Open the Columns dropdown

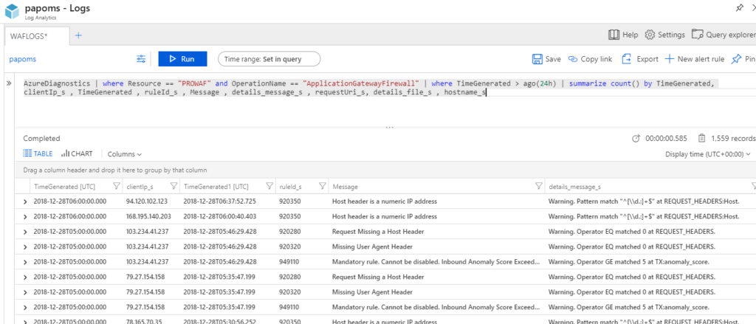click(124, 154)
